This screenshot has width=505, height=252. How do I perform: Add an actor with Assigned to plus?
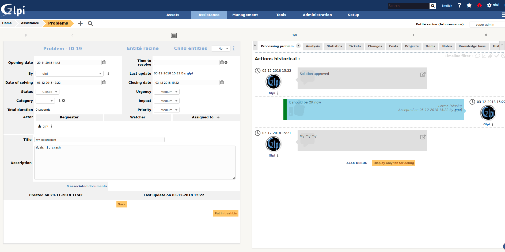pyautogui.click(x=218, y=117)
